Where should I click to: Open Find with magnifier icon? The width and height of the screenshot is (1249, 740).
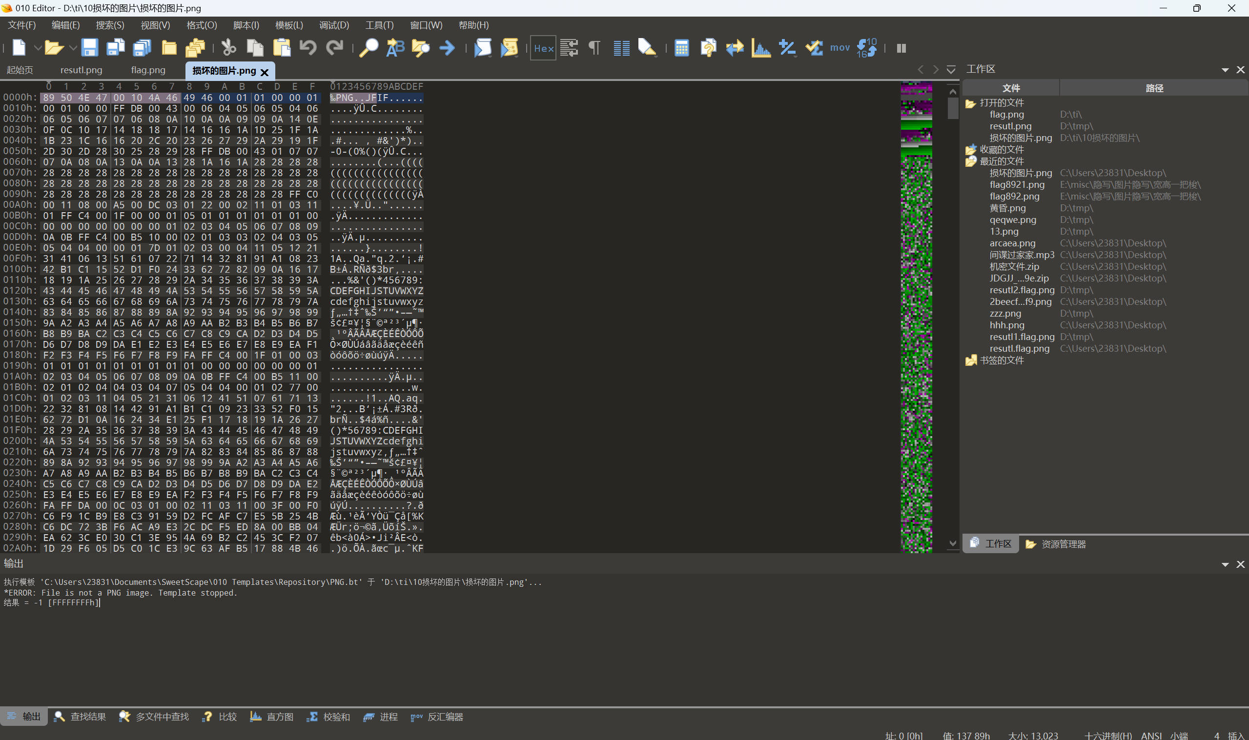coord(369,48)
